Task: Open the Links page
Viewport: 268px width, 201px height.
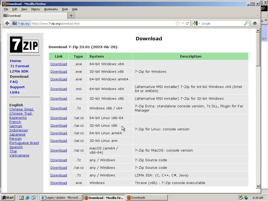Action: (15, 92)
